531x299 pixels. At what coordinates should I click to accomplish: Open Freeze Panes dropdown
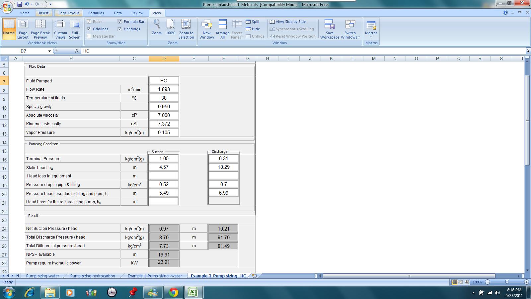point(237,29)
